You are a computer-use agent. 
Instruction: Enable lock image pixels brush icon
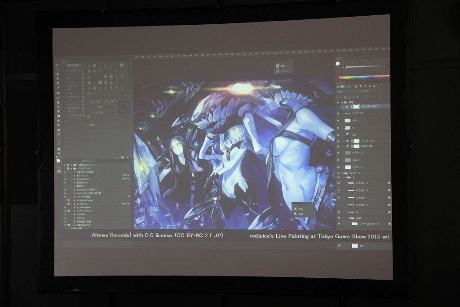tap(349, 97)
